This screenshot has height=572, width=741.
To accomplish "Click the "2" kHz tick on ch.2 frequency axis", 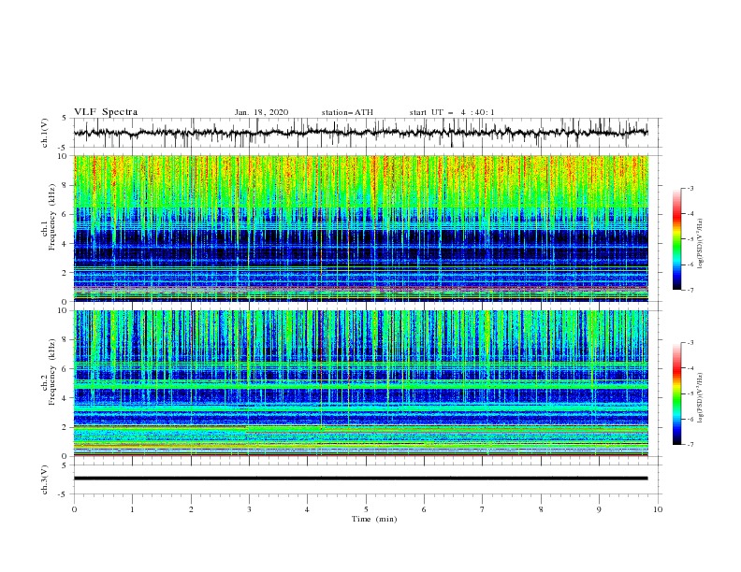I will coord(66,427).
